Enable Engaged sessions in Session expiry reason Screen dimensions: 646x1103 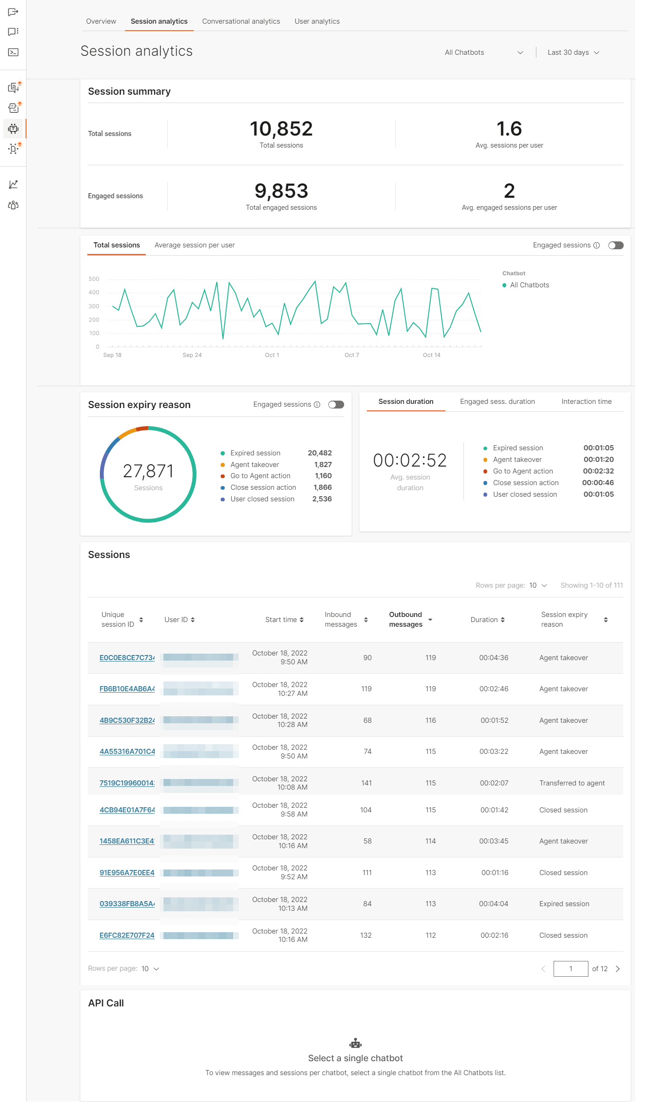click(336, 405)
